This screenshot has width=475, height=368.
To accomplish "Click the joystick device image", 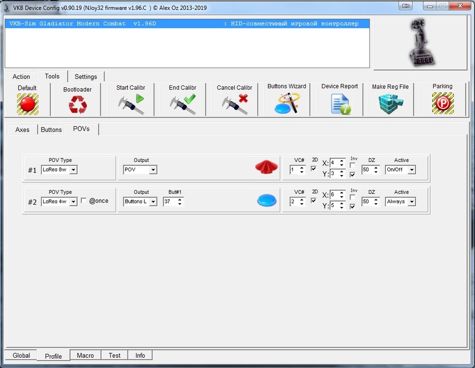I will (x=421, y=43).
